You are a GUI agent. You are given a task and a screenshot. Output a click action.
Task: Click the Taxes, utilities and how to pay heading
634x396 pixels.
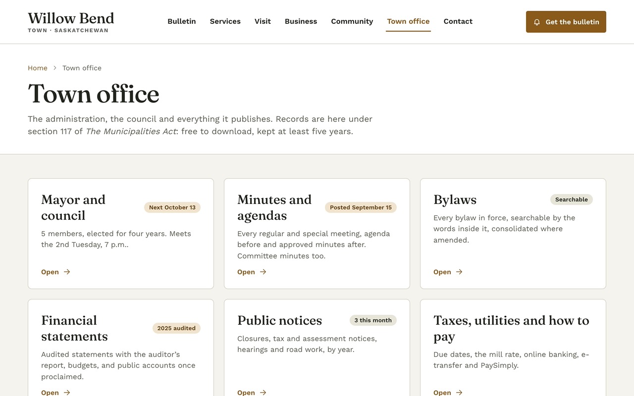pyautogui.click(x=511, y=328)
